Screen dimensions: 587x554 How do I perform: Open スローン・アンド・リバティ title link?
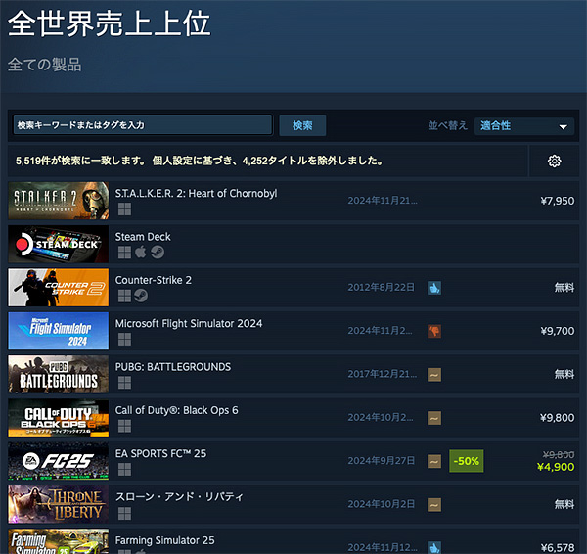[x=179, y=497]
